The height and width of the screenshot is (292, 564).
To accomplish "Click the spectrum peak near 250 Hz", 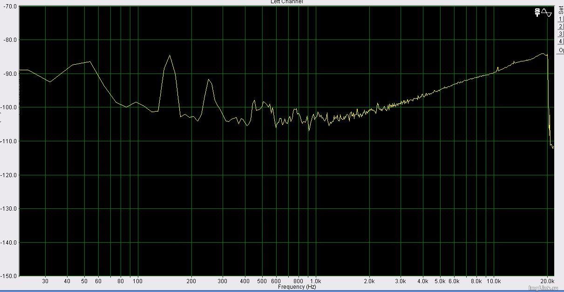I will [x=209, y=80].
